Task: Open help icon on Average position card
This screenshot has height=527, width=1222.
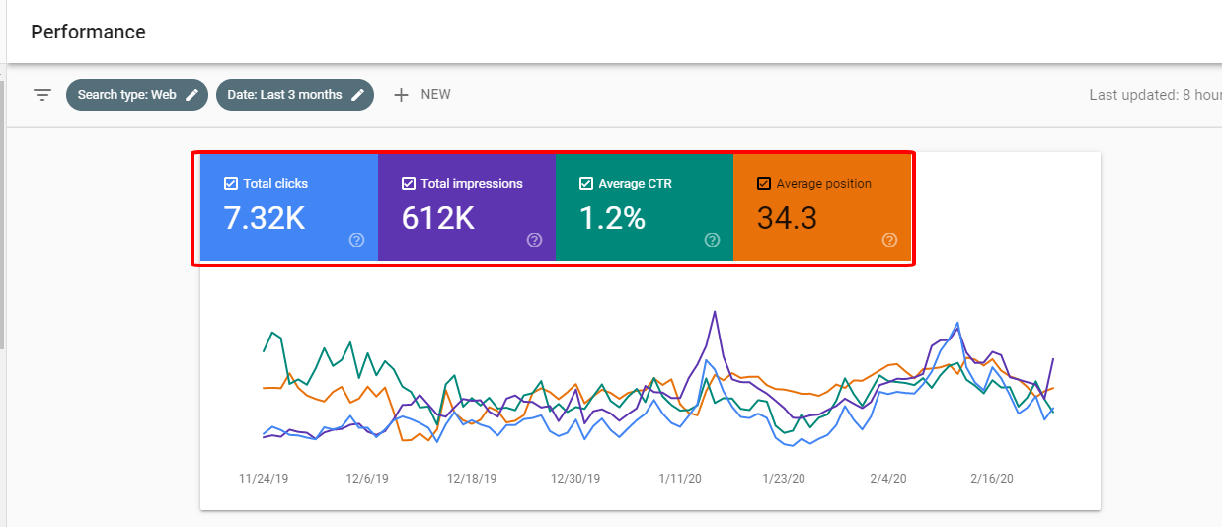Action: 889,240
